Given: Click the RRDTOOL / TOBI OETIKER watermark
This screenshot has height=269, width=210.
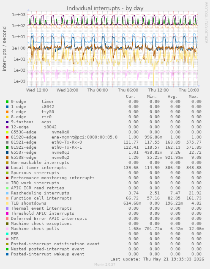Looking at the screenshot, I should (x=206, y=22).
